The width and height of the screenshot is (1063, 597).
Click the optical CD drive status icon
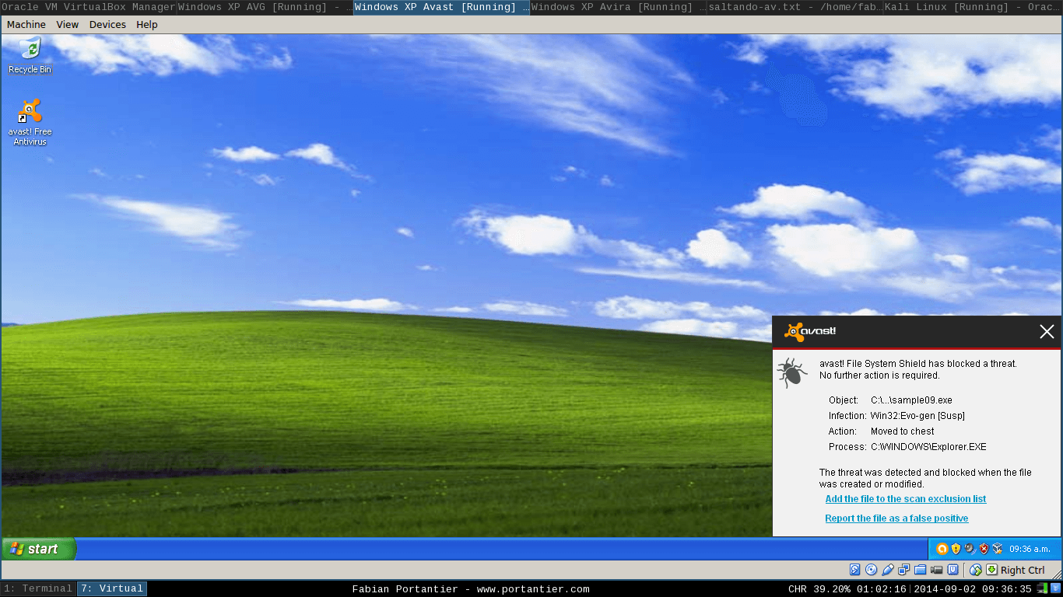(x=872, y=570)
